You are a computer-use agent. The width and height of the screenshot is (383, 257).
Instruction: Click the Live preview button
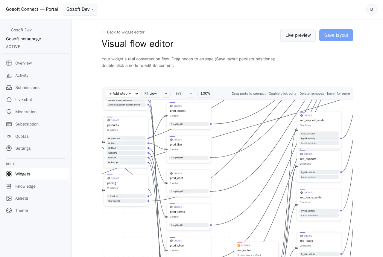(x=298, y=35)
